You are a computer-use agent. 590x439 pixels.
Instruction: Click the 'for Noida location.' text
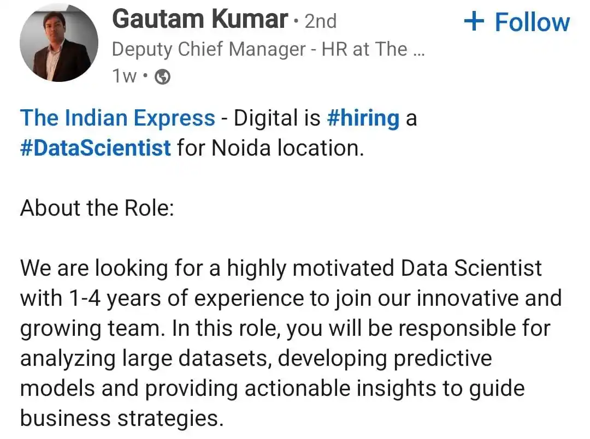click(270, 148)
